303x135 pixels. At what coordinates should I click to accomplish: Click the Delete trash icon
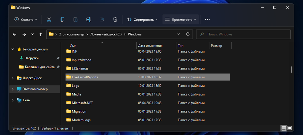[x=115, y=19]
